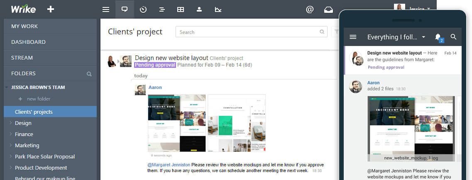This screenshot has width=472, height=180.
Task: Open the first website mockup thumbnail
Action: 177,123
